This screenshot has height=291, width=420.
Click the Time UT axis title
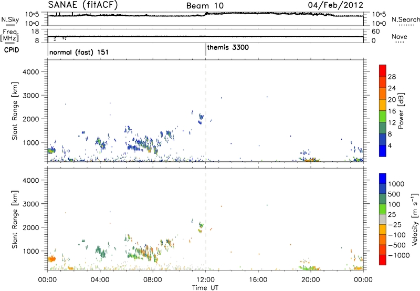205,288
